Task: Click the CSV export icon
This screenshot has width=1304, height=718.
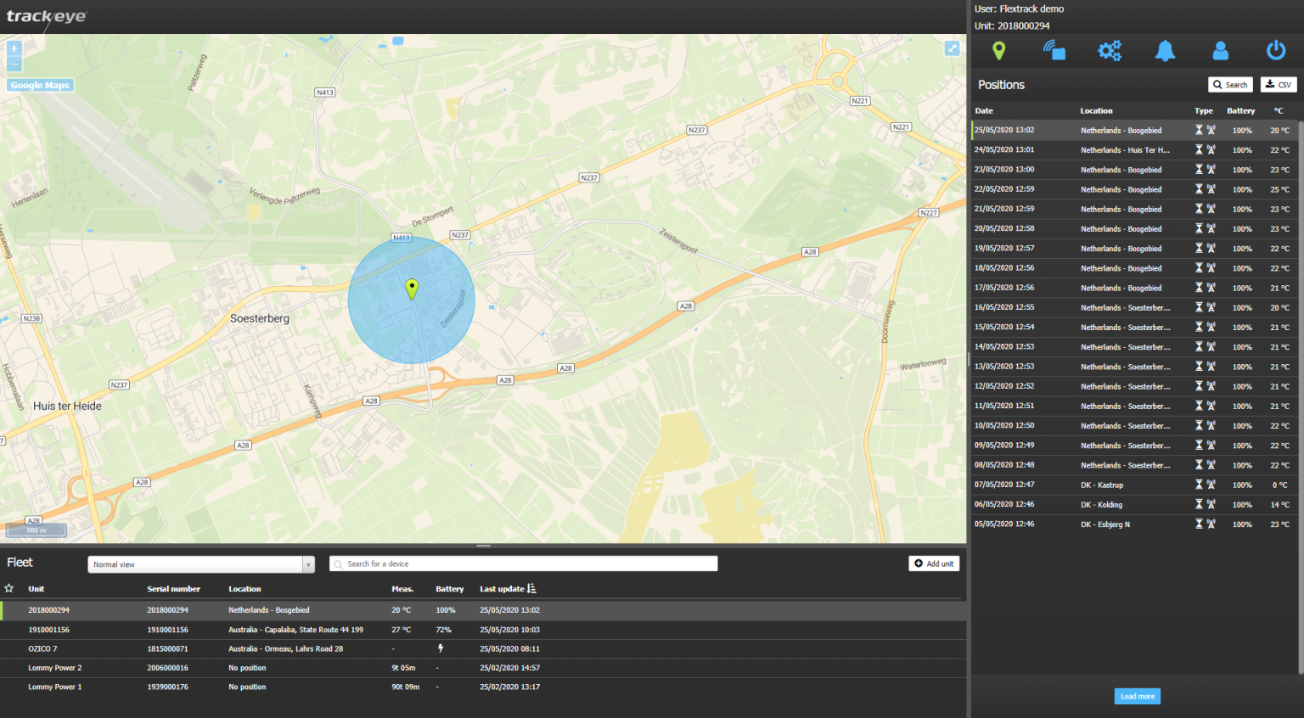Action: [x=1278, y=84]
